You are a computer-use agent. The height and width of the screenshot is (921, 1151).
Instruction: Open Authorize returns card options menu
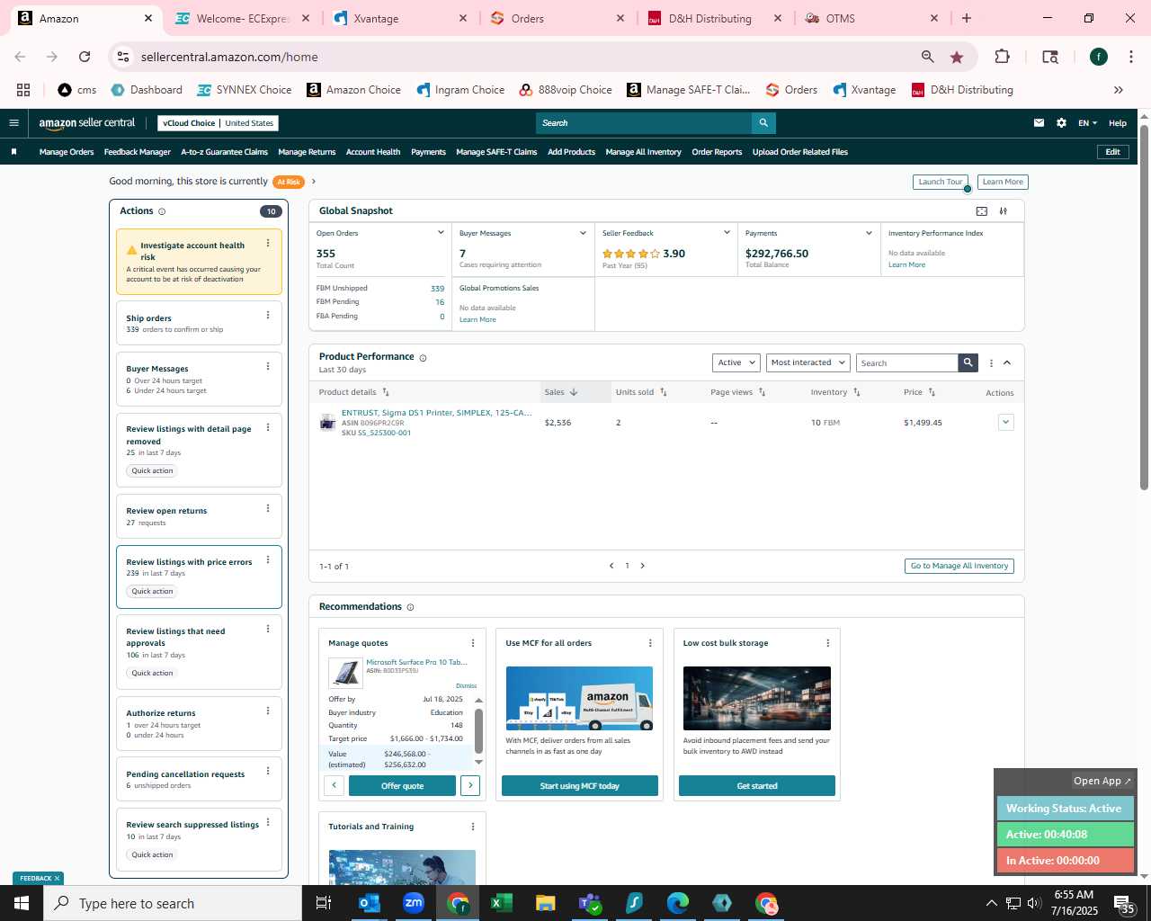point(268,711)
